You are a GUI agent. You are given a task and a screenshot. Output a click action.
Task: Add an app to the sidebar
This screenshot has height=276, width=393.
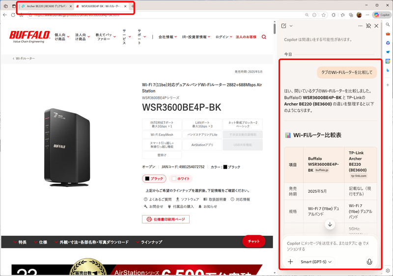coord(388,85)
